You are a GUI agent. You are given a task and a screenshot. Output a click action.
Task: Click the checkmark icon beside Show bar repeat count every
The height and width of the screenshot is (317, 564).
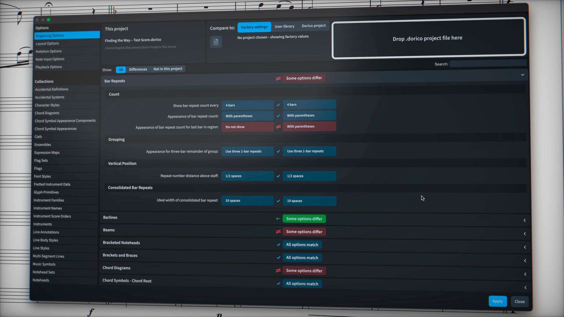click(278, 105)
